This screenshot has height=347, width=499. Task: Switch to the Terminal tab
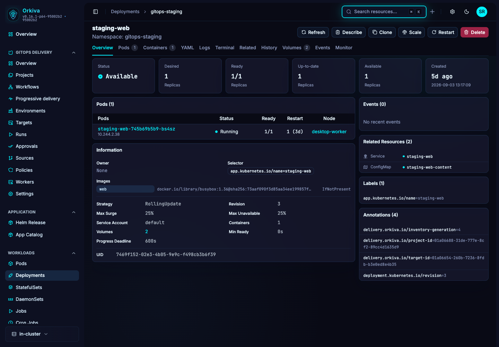[x=225, y=48]
